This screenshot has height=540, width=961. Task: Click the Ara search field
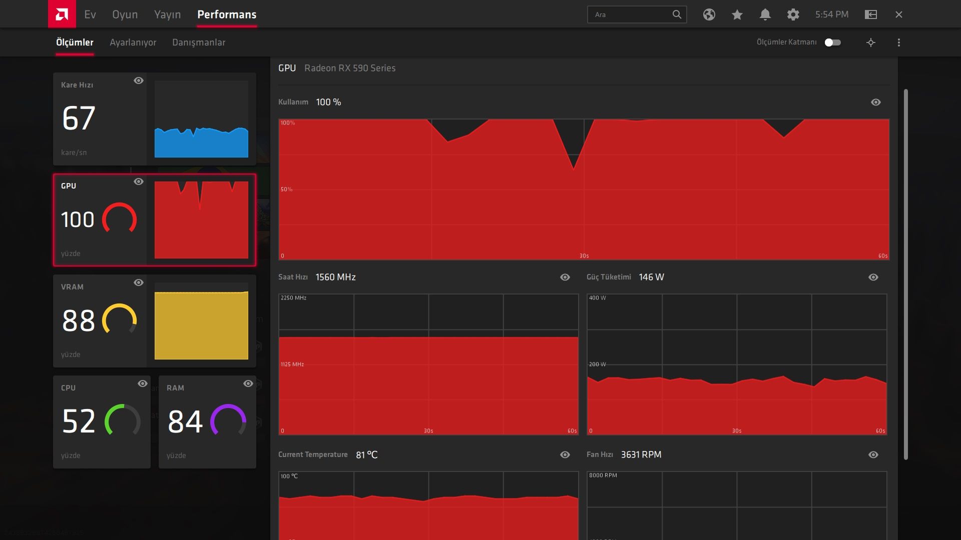(x=630, y=14)
